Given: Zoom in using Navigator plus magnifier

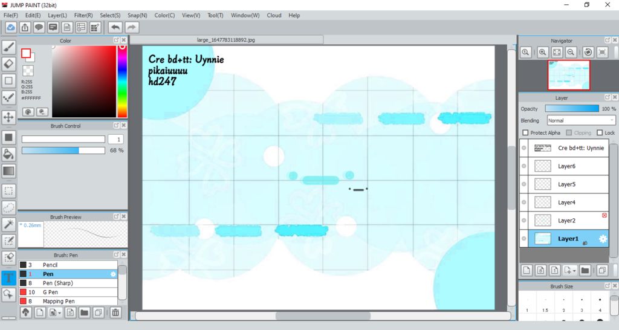Looking at the screenshot, I should point(543,52).
